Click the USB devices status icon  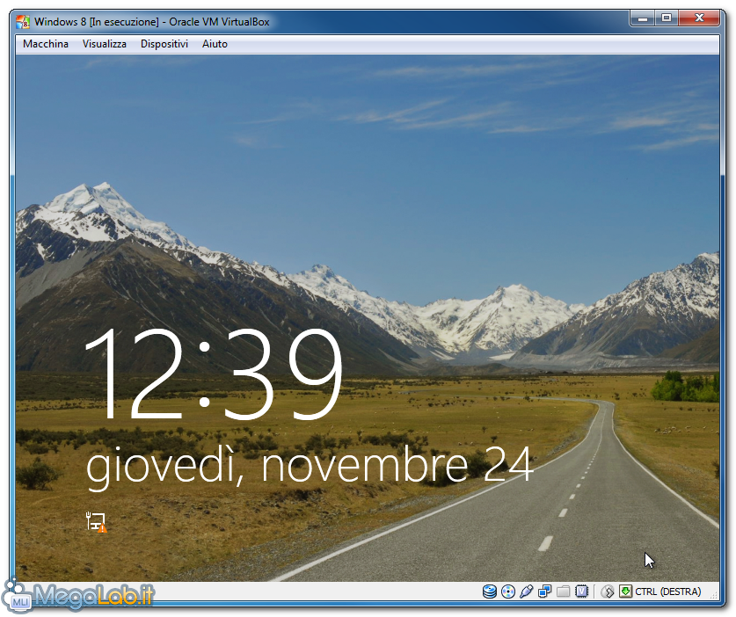tap(526, 592)
